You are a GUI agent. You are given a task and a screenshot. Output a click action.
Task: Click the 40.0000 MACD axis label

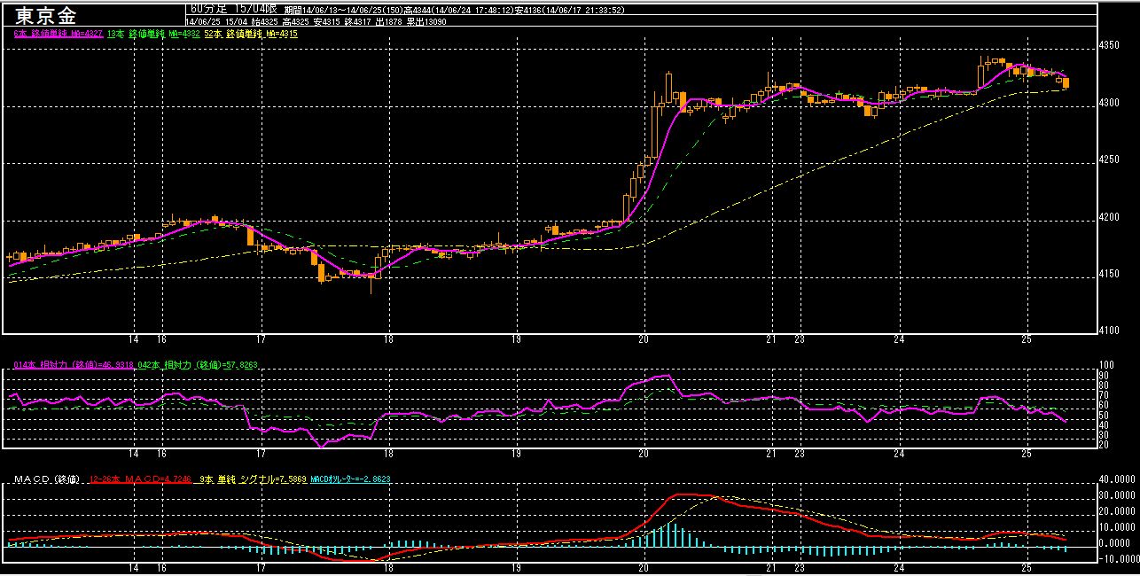(x=1117, y=479)
